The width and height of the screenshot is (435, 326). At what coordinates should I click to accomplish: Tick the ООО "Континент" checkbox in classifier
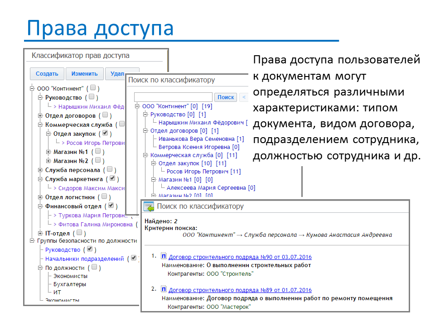93,87
